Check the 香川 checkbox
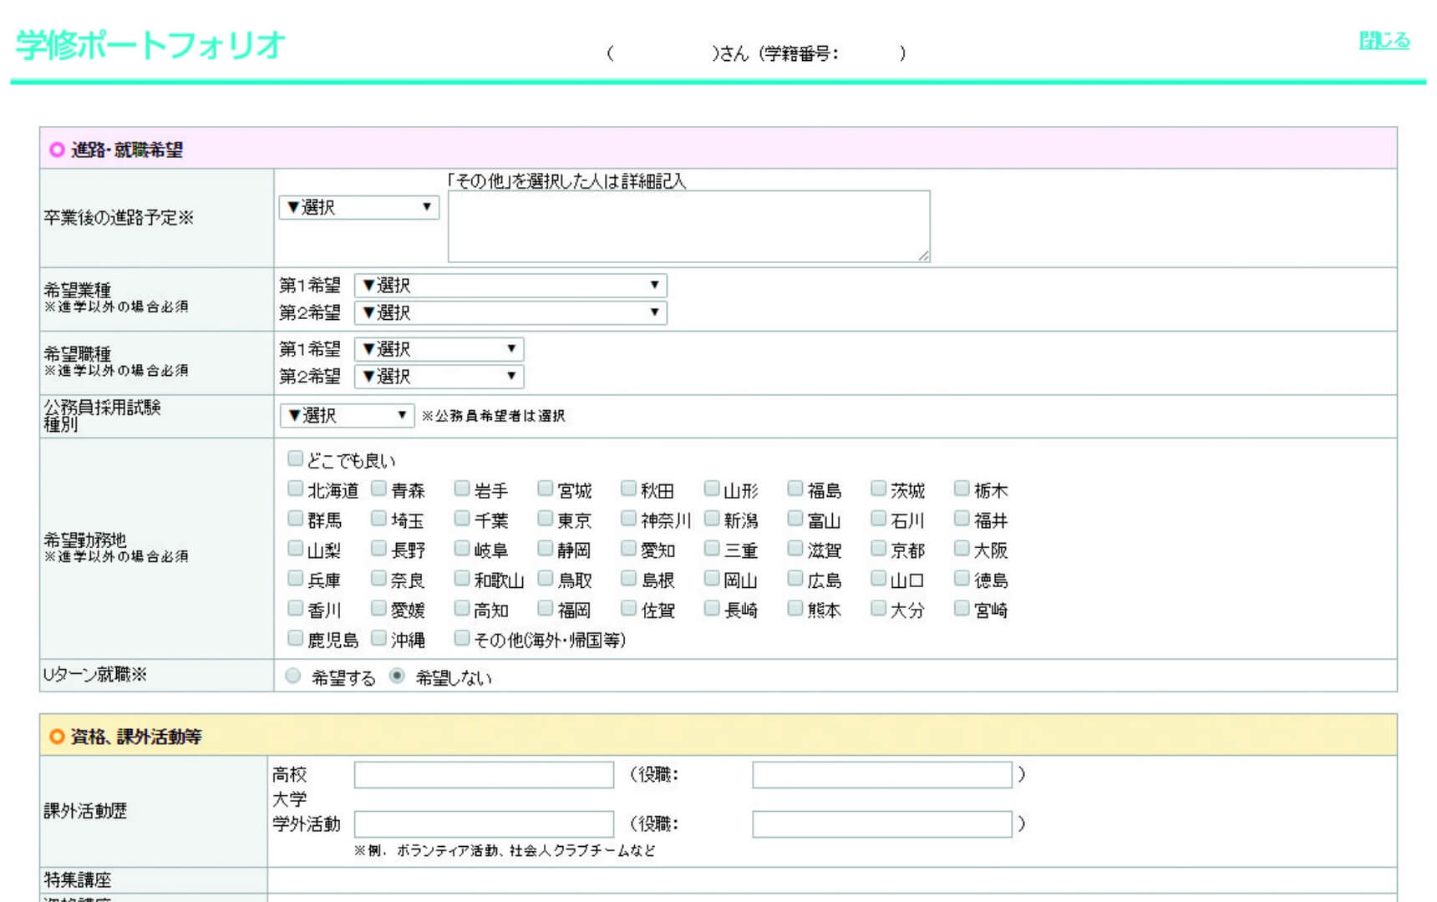The width and height of the screenshot is (1437, 902). pyautogui.click(x=295, y=608)
